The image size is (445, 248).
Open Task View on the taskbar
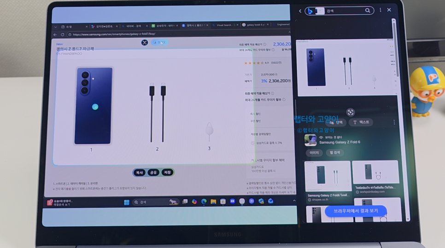pyautogui.click(x=185, y=202)
